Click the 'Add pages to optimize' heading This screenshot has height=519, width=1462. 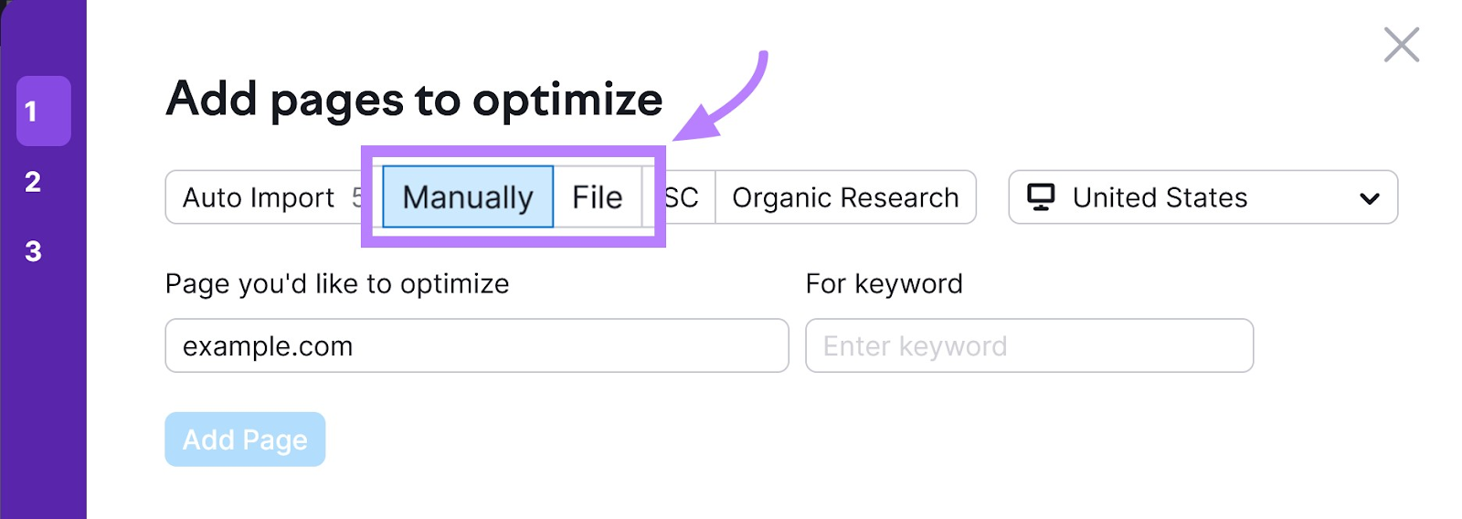point(414,99)
